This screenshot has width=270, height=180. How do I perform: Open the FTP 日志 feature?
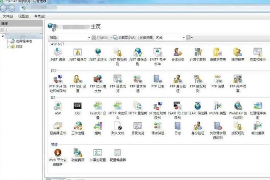[x=158, y=82]
